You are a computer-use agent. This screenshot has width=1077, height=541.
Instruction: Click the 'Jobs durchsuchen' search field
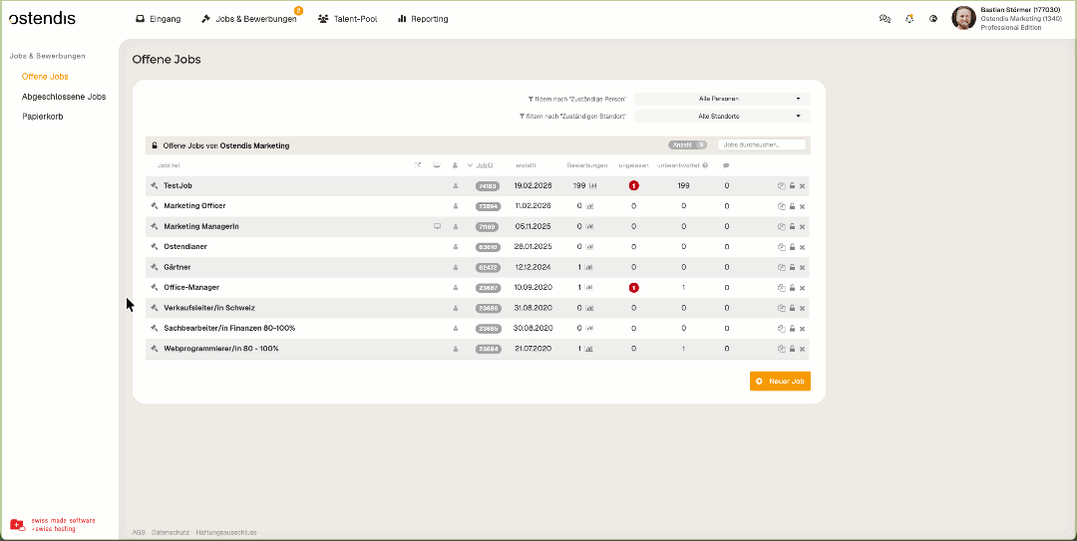pos(763,144)
